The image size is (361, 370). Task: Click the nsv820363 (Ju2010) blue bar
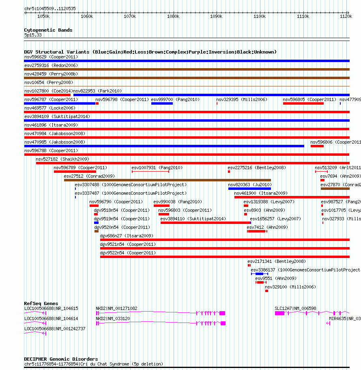click(249, 189)
